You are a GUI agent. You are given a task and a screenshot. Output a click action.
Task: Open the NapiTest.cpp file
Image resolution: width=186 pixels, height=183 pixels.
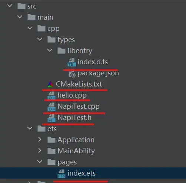pyautogui.click(x=79, y=107)
